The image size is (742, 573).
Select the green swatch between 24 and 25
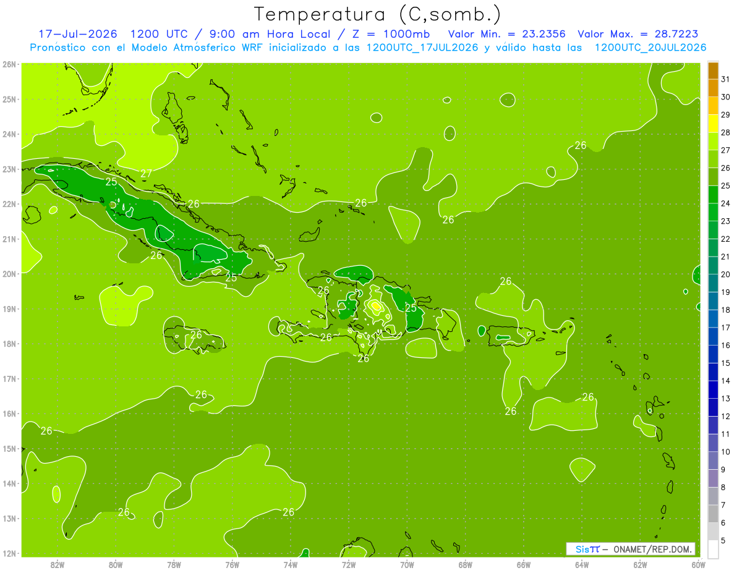[713, 194]
